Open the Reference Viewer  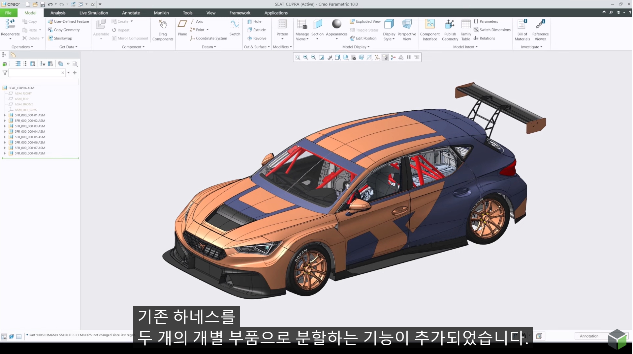click(540, 30)
